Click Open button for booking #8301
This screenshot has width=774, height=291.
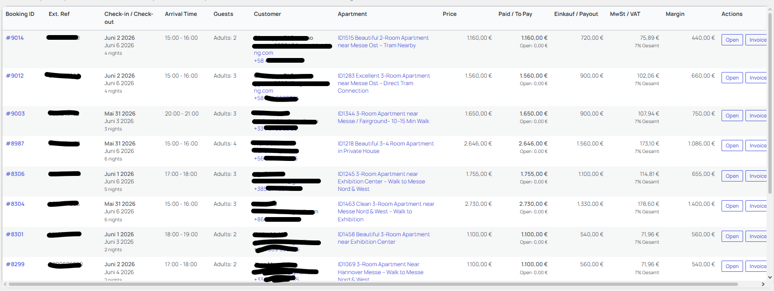pyautogui.click(x=732, y=236)
